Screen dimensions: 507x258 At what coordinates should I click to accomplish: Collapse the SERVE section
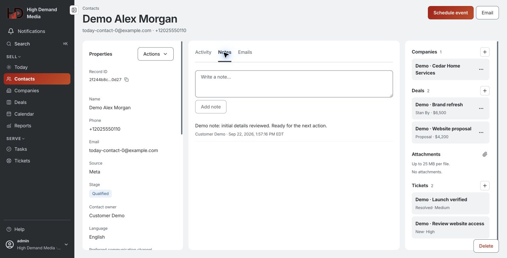[16, 139]
